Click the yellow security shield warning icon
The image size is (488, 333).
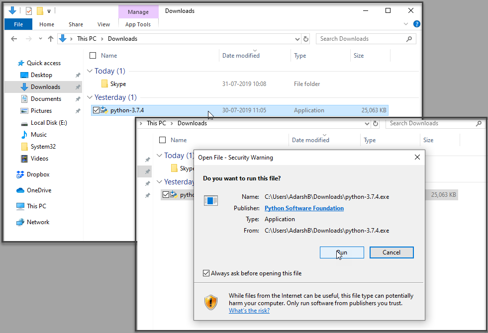pos(211,302)
